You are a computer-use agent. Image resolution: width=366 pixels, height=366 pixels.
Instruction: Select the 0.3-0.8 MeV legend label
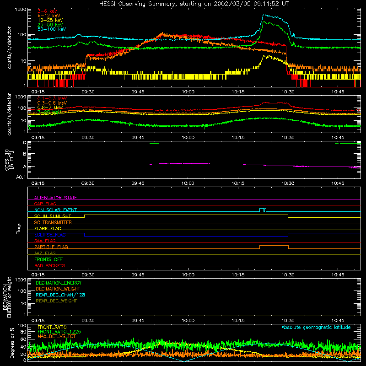tap(52, 103)
